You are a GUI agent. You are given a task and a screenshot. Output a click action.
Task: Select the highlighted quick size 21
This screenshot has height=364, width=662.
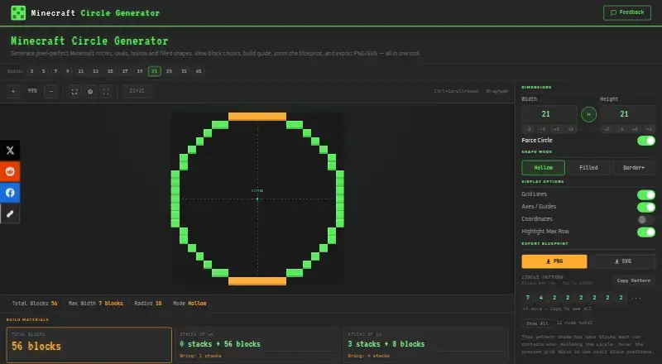(x=155, y=71)
